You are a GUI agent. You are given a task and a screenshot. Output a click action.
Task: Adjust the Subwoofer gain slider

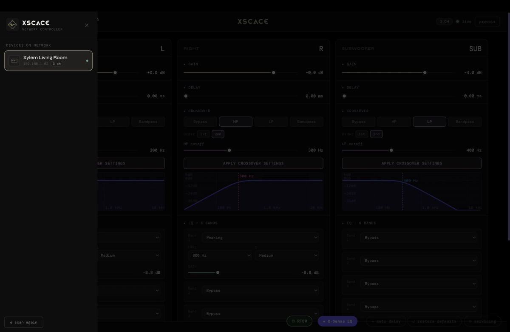click(x=399, y=73)
